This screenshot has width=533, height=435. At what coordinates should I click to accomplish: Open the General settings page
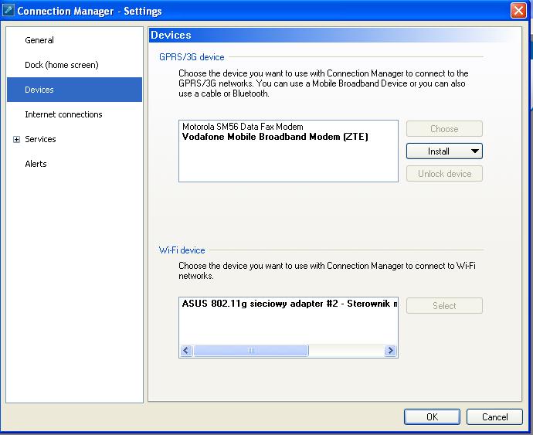pyautogui.click(x=39, y=40)
